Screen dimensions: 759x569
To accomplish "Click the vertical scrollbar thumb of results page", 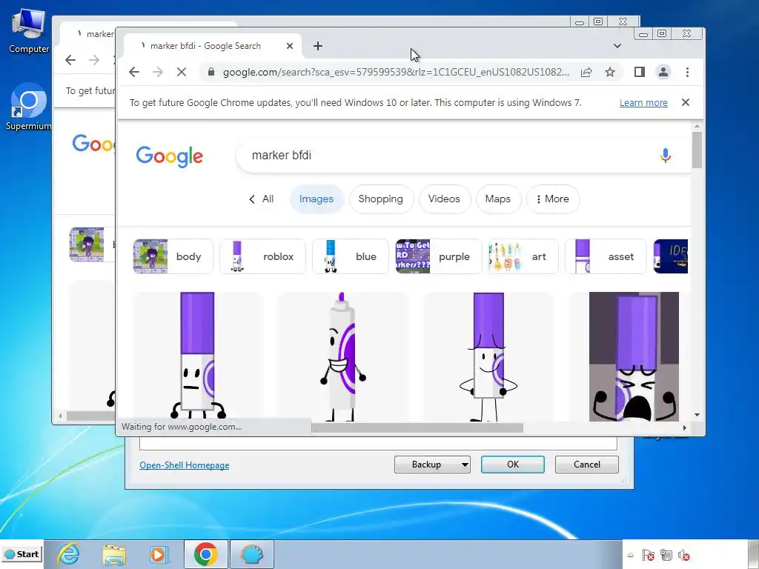I will tap(697, 150).
